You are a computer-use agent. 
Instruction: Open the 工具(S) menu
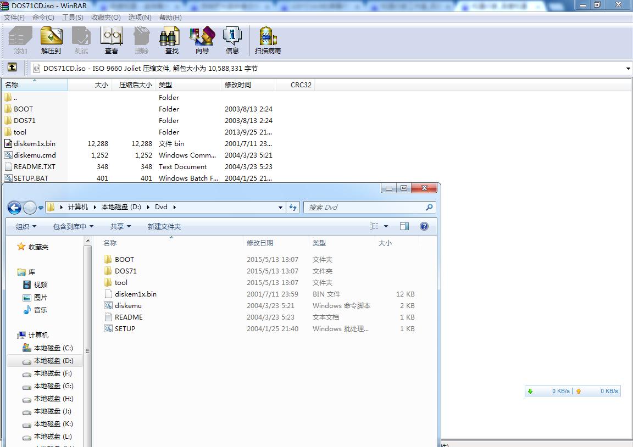click(73, 18)
